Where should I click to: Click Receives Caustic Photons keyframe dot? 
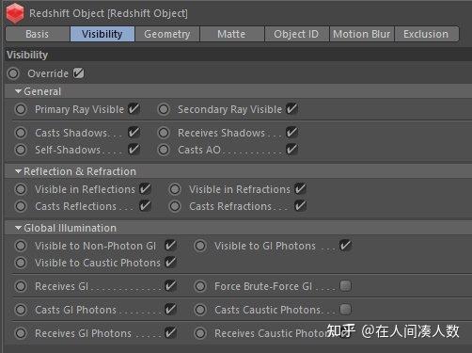(200, 333)
